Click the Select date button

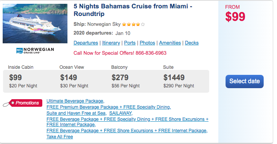[245, 81]
